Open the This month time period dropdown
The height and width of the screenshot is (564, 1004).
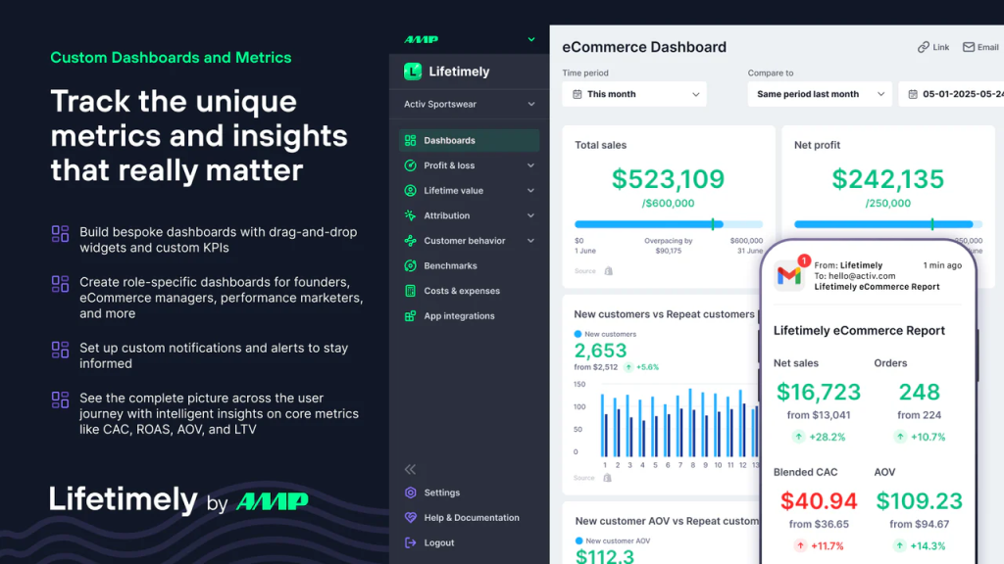[x=633, y=94]
